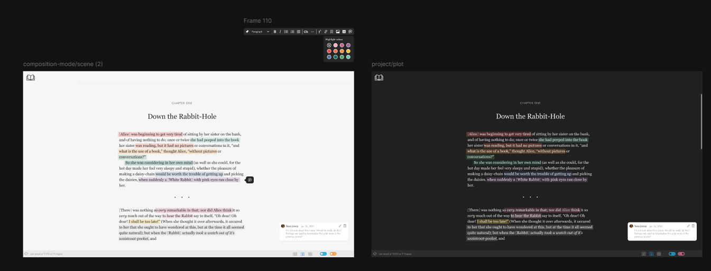Add a bookmark from toolbar
Image resolution: width=711 pixels, height=271 pixels.
pyautogui.click(x=331, y=32)
